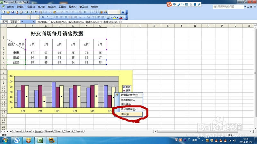Click the help question input field
This screenshot has height=144, width=257.
228,7
